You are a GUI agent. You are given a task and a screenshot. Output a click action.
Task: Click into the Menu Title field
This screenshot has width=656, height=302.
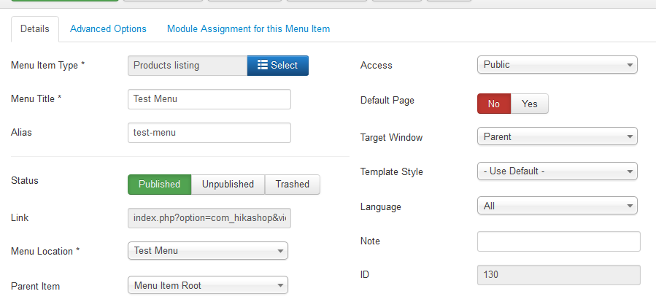coord(209,99)
